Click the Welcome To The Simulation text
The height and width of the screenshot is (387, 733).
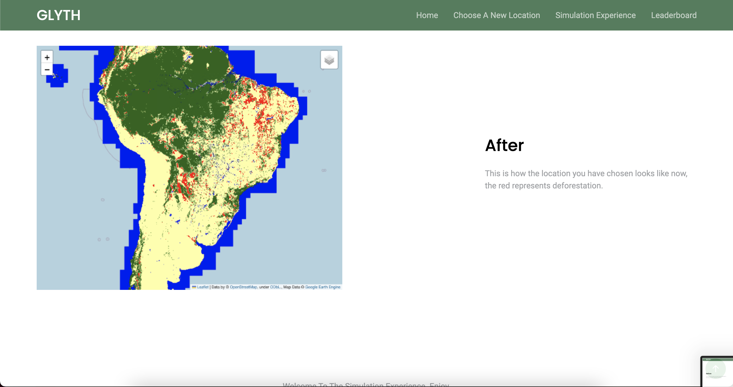coord(366,384)
